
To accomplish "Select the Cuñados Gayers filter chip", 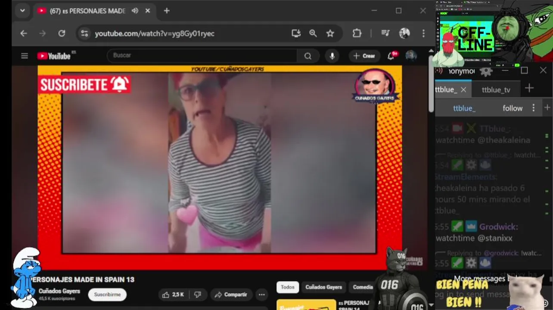I will (324, 287).
